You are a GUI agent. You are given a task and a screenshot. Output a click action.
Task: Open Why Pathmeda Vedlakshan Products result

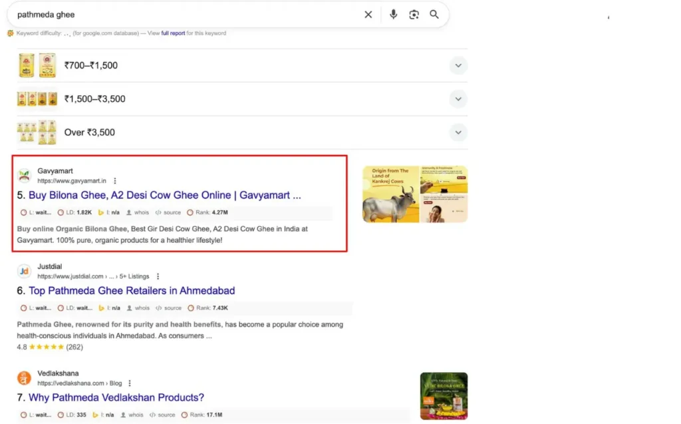pos(116,398)
